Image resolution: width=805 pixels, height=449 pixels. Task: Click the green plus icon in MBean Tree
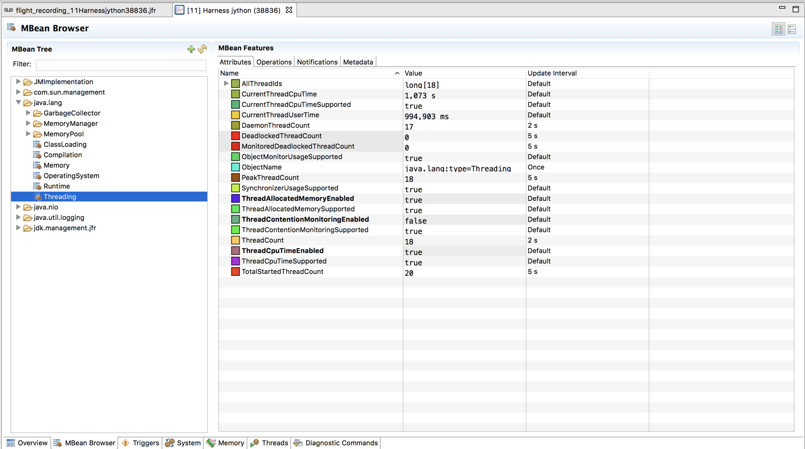pos(191,49)
